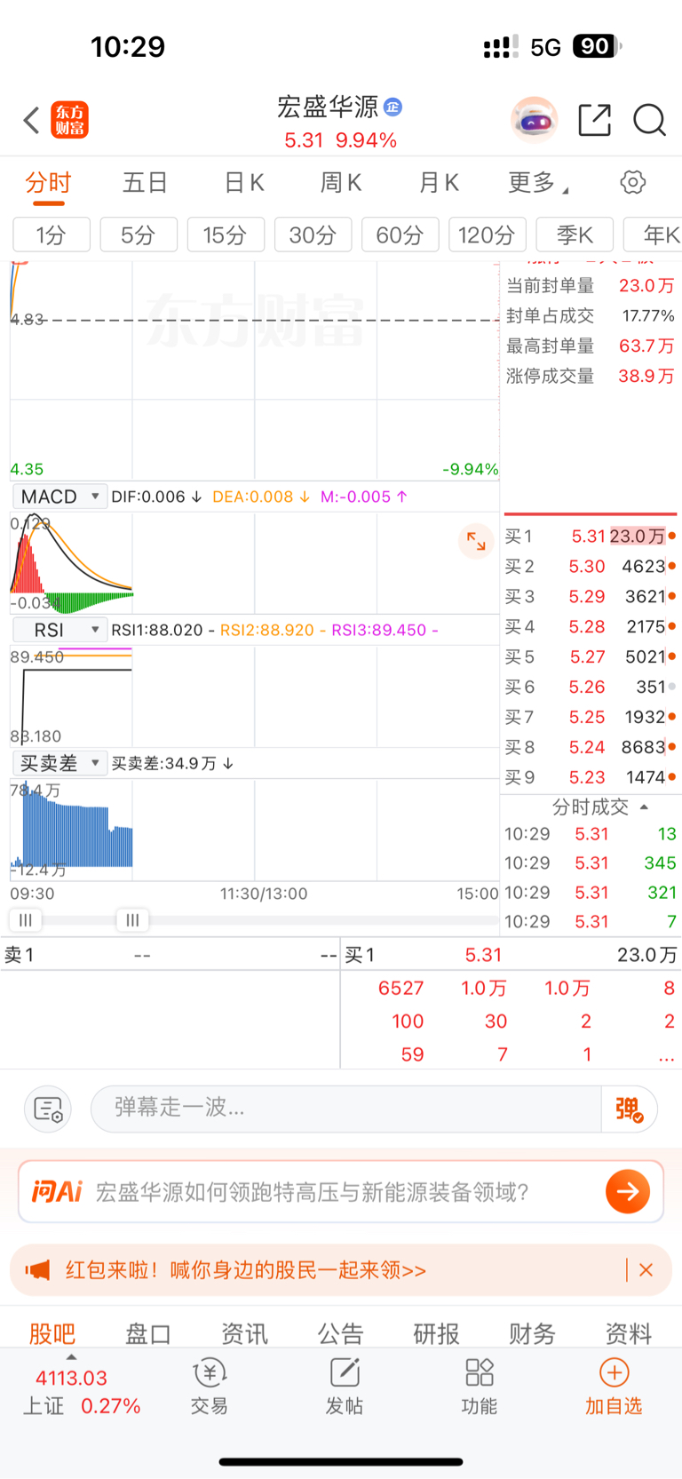Tap the blue enterprise badge beside 宏盛华源
Screen dimensions: 682x1479
click(393, 107)
